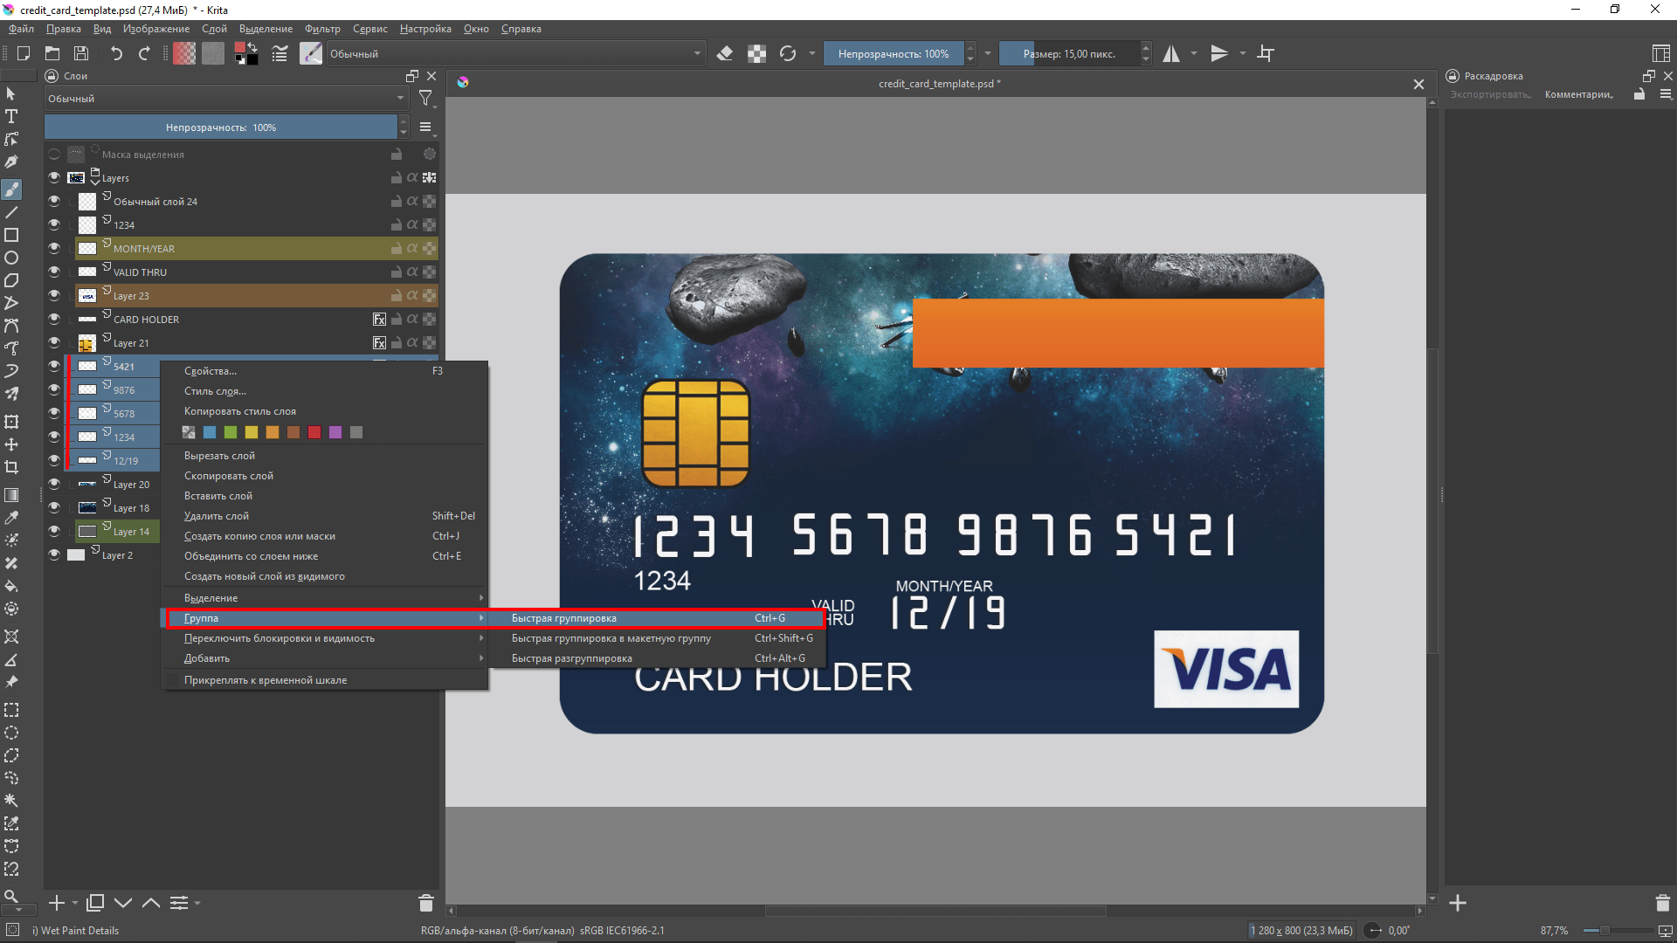Open layer blending mode dropdown Обычный
This screenshot has width=1677, height=943.
(226, 99)
